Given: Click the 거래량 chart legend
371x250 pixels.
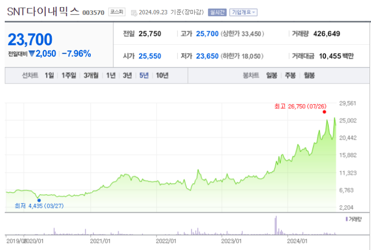Looking at the screenshot, I should coord(354,219).
